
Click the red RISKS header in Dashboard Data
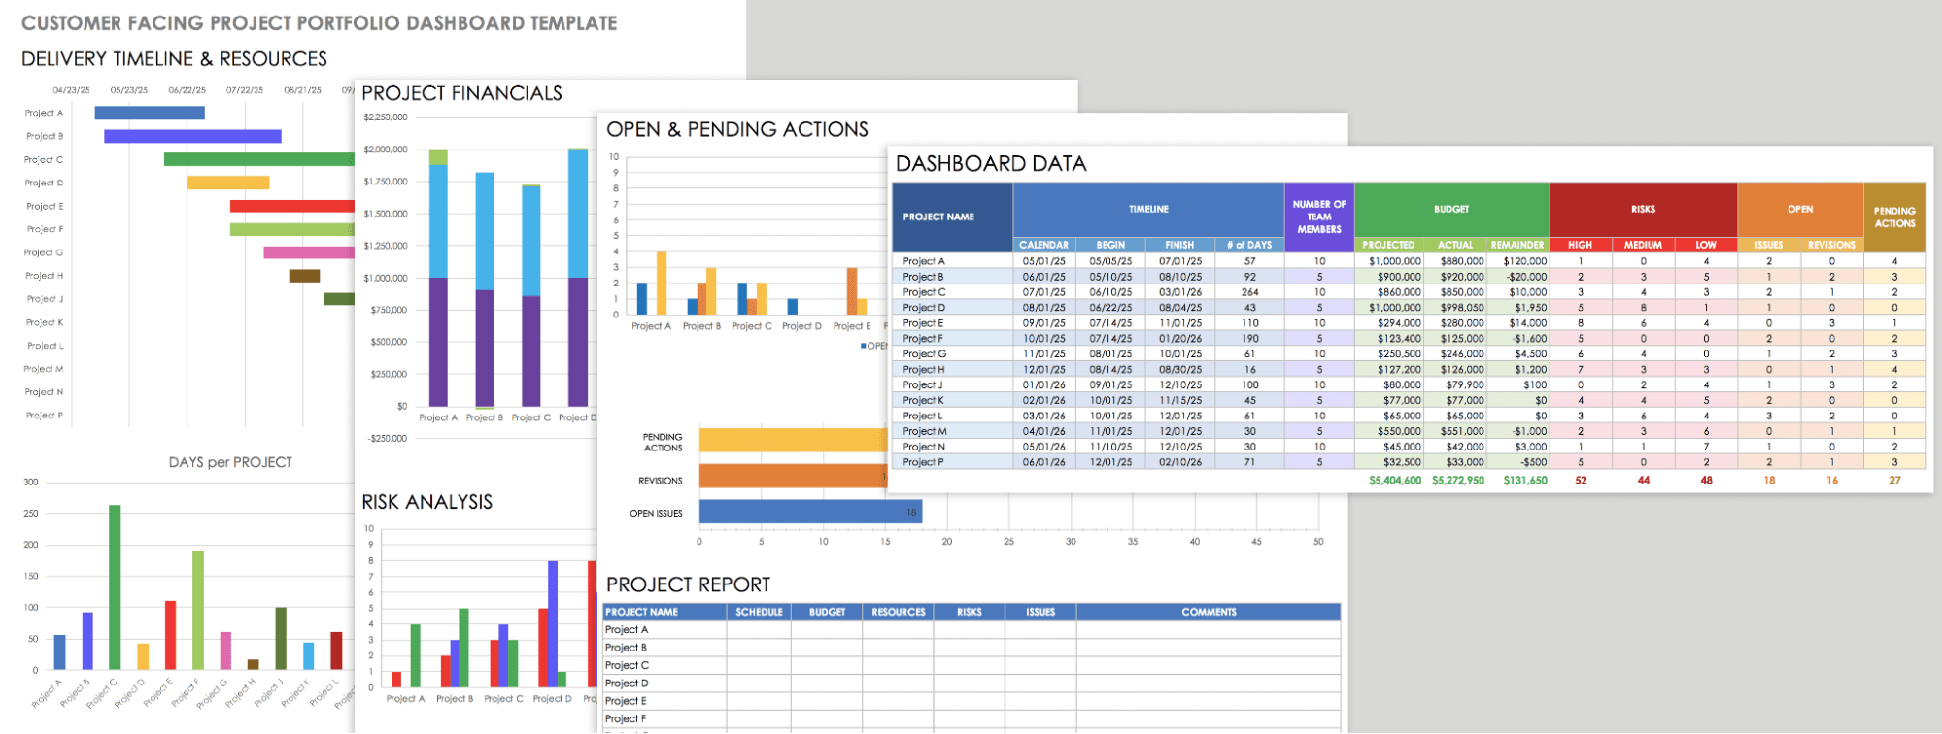1643,209
